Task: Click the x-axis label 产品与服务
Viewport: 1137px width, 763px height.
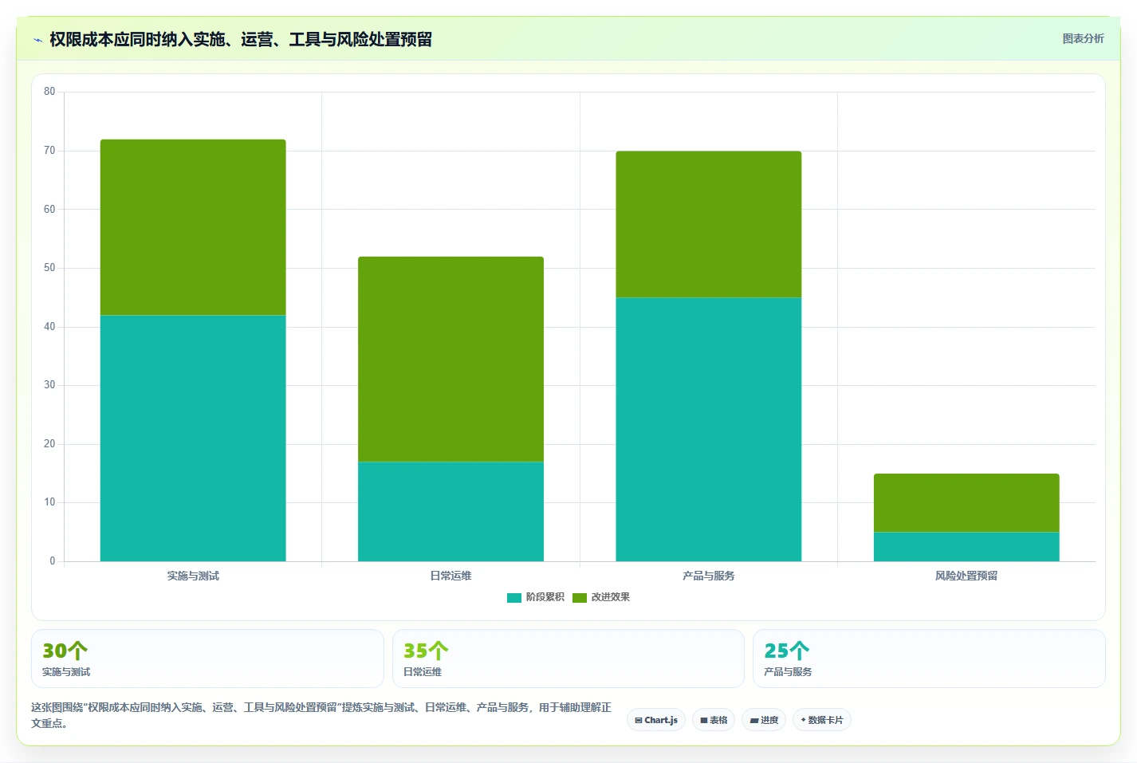Action: (x=709, y=576)
